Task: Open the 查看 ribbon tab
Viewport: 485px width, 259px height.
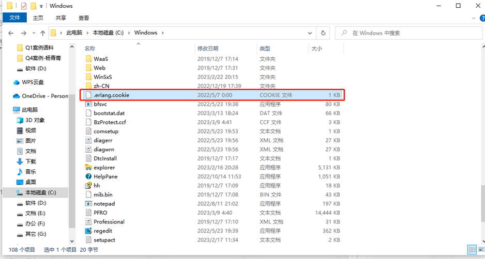Action: (x=84, y=18)
